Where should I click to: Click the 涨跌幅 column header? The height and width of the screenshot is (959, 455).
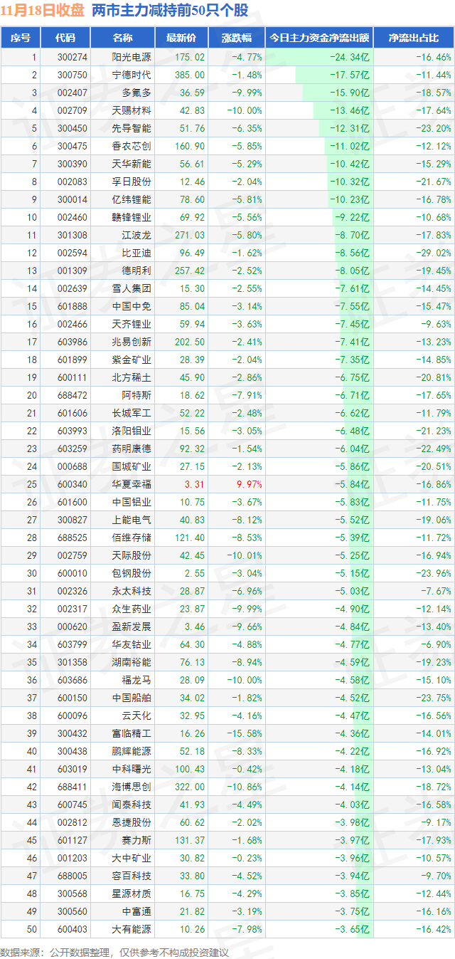point(236,38)
